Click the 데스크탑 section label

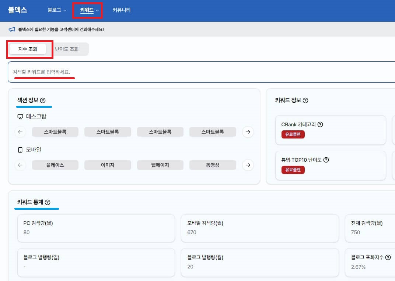click(x=36, y=116)
